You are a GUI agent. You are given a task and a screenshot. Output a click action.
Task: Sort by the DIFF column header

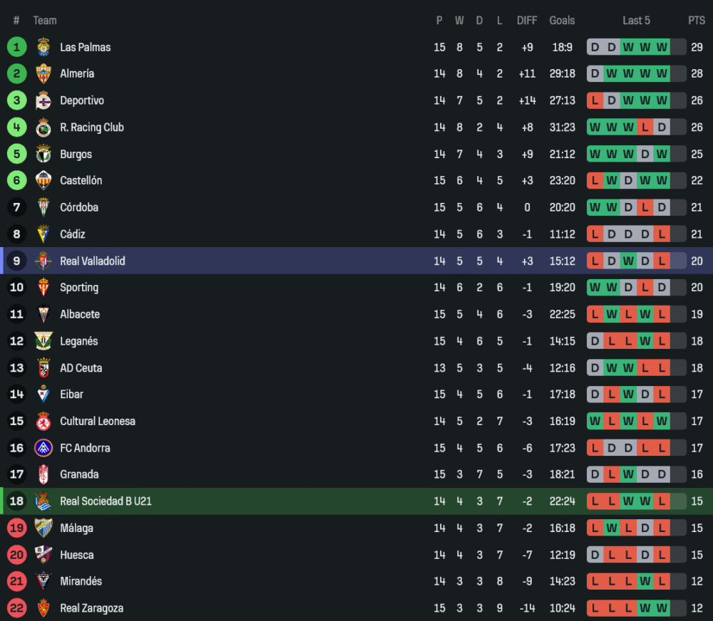527,21
